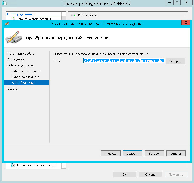Screen dimensions: 194x183
Task: Click the Имя path input field
Action: coord(124,60)
